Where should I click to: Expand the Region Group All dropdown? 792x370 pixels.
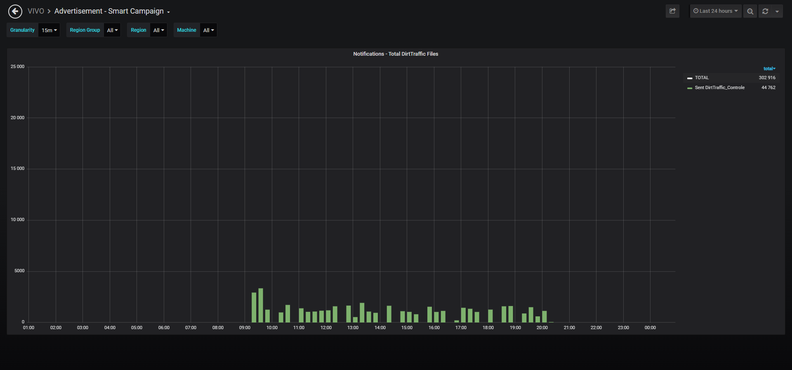(112, 30)
